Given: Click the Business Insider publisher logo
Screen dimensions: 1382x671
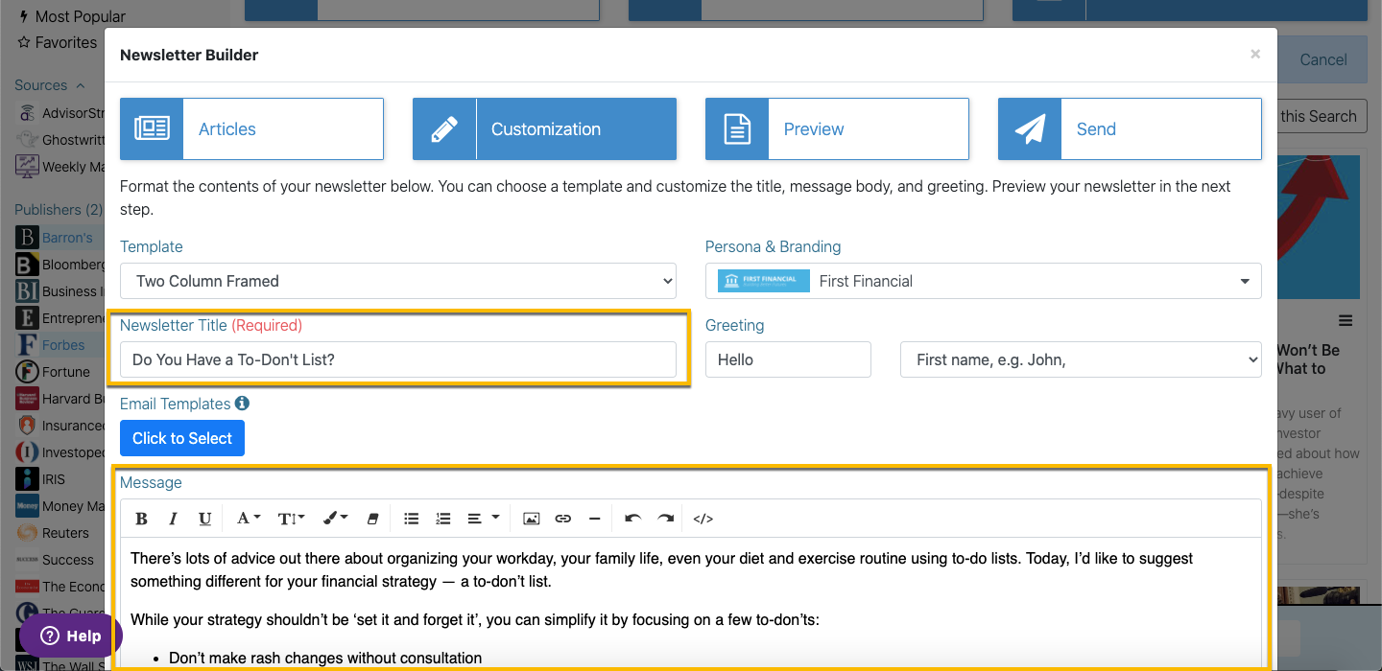Looking at the screenshot, I should click(x=27, y=291).
